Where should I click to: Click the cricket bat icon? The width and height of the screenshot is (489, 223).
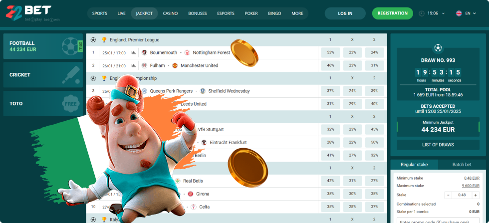click(x=70, y=75)
